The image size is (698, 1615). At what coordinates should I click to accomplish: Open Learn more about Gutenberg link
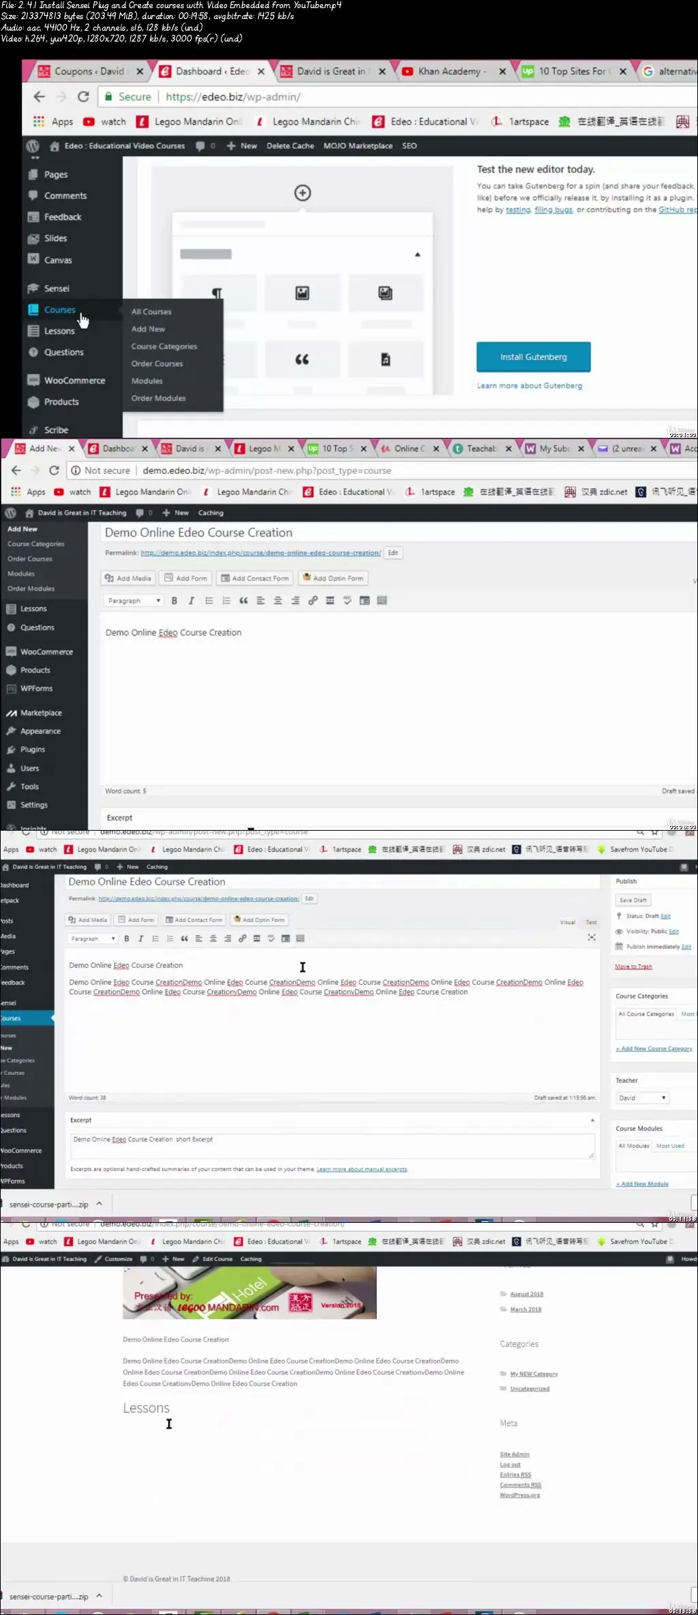click(530, 386)
